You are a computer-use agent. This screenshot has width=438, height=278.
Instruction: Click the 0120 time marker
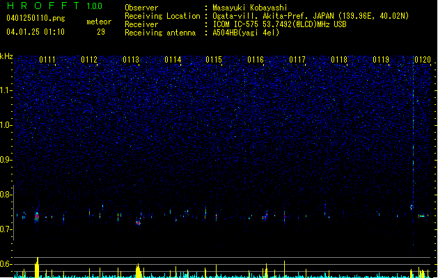click(423, 60)
